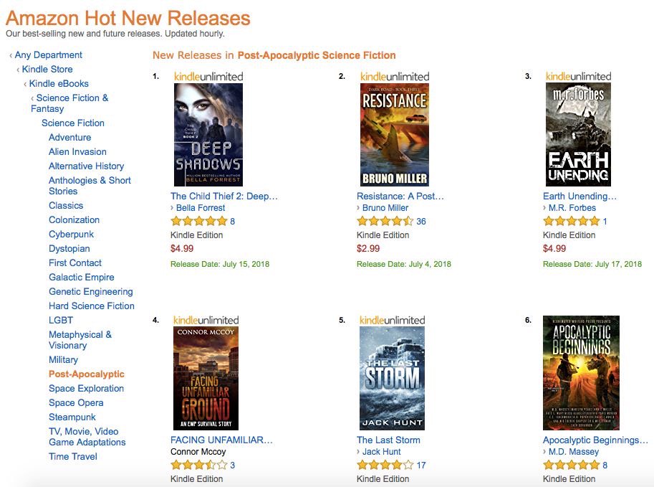
Task: Open Apocalyptic Beginnings cover image
Action: click(581, 373)
